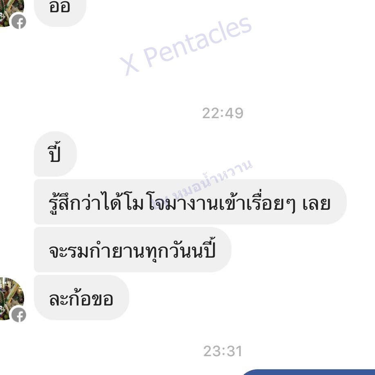Tap the message starting with รู้สึกว่าได้โมโจ
The height and width of the screenshot is (375, 375).
click(191, 202)
